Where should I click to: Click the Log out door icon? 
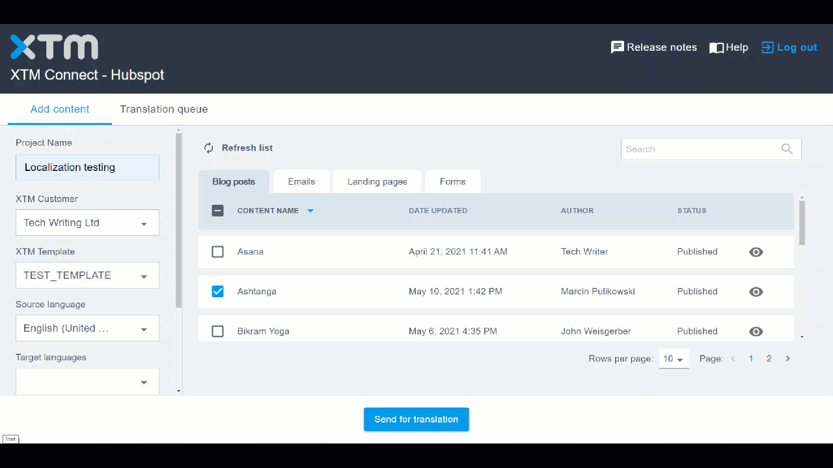click(767, 47)
